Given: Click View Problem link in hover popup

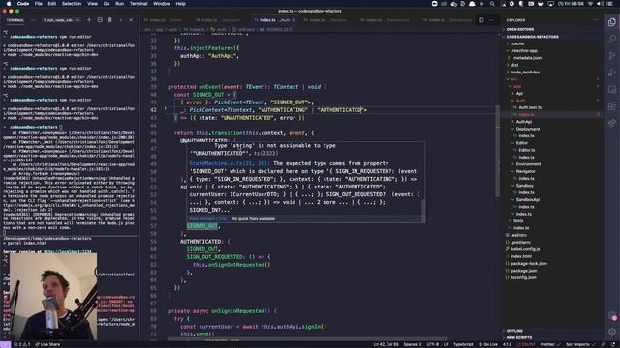Looking at the screenshot, I should [x=208, y=219].
